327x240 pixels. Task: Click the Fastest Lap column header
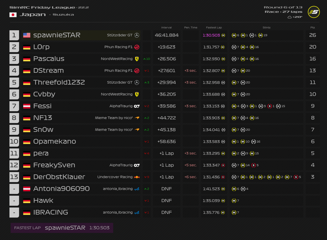point(214,27)
